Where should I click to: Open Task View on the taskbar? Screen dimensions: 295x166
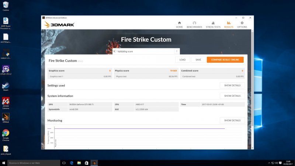click(x=64, y=163)
